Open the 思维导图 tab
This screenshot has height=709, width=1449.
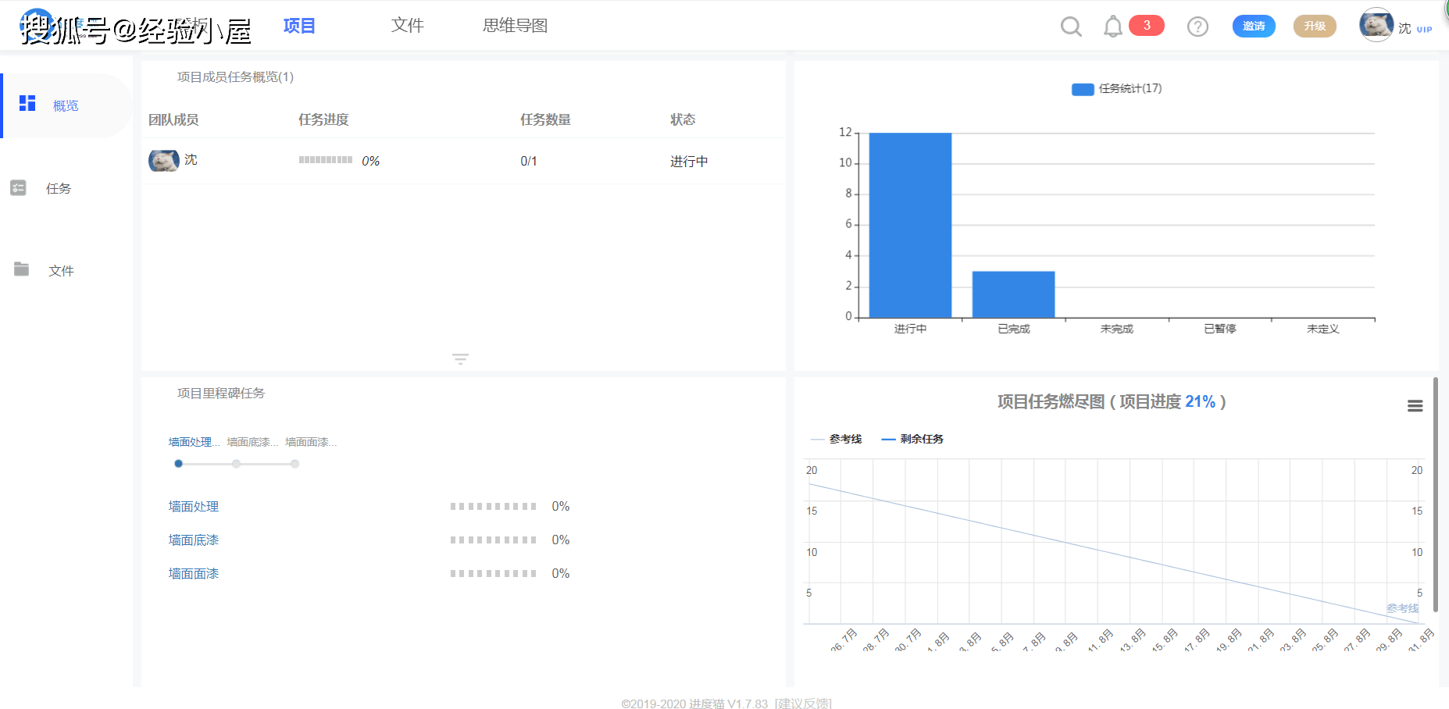coord(514,26)
